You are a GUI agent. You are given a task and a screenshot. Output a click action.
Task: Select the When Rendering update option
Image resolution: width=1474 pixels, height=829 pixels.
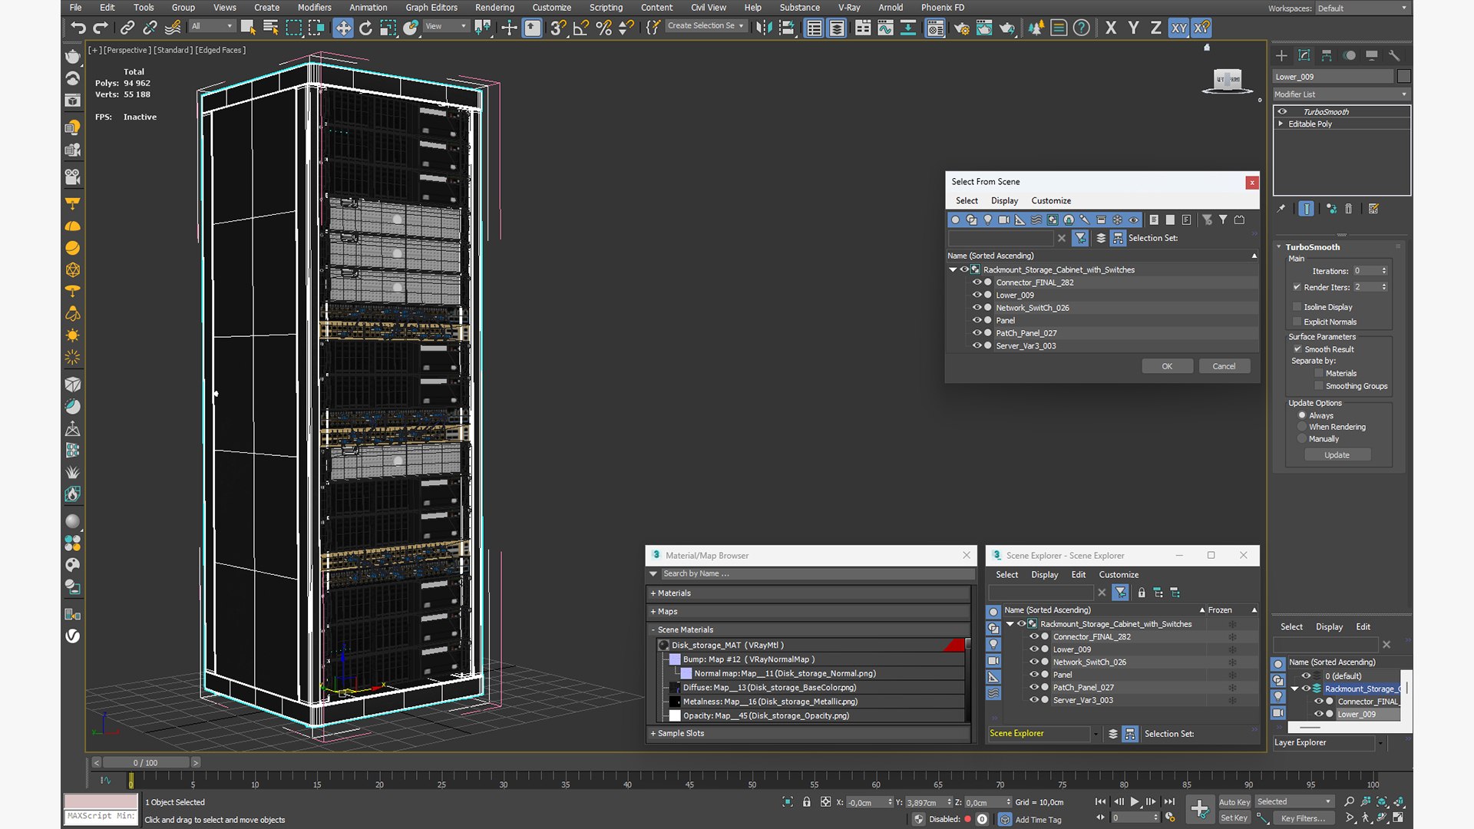pos(1302,427)
